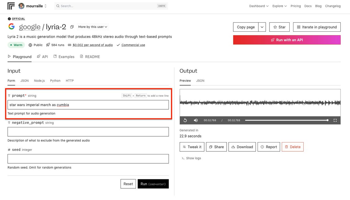This screenshot has width=350, height=200.
Task: Open the mourraille account avatar
Action: point(21,6)
